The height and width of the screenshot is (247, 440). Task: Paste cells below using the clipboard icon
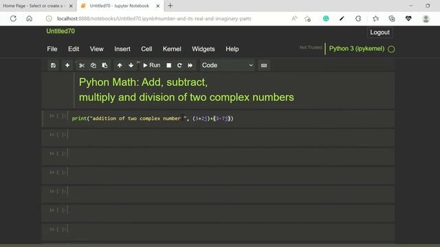(104, 65)
